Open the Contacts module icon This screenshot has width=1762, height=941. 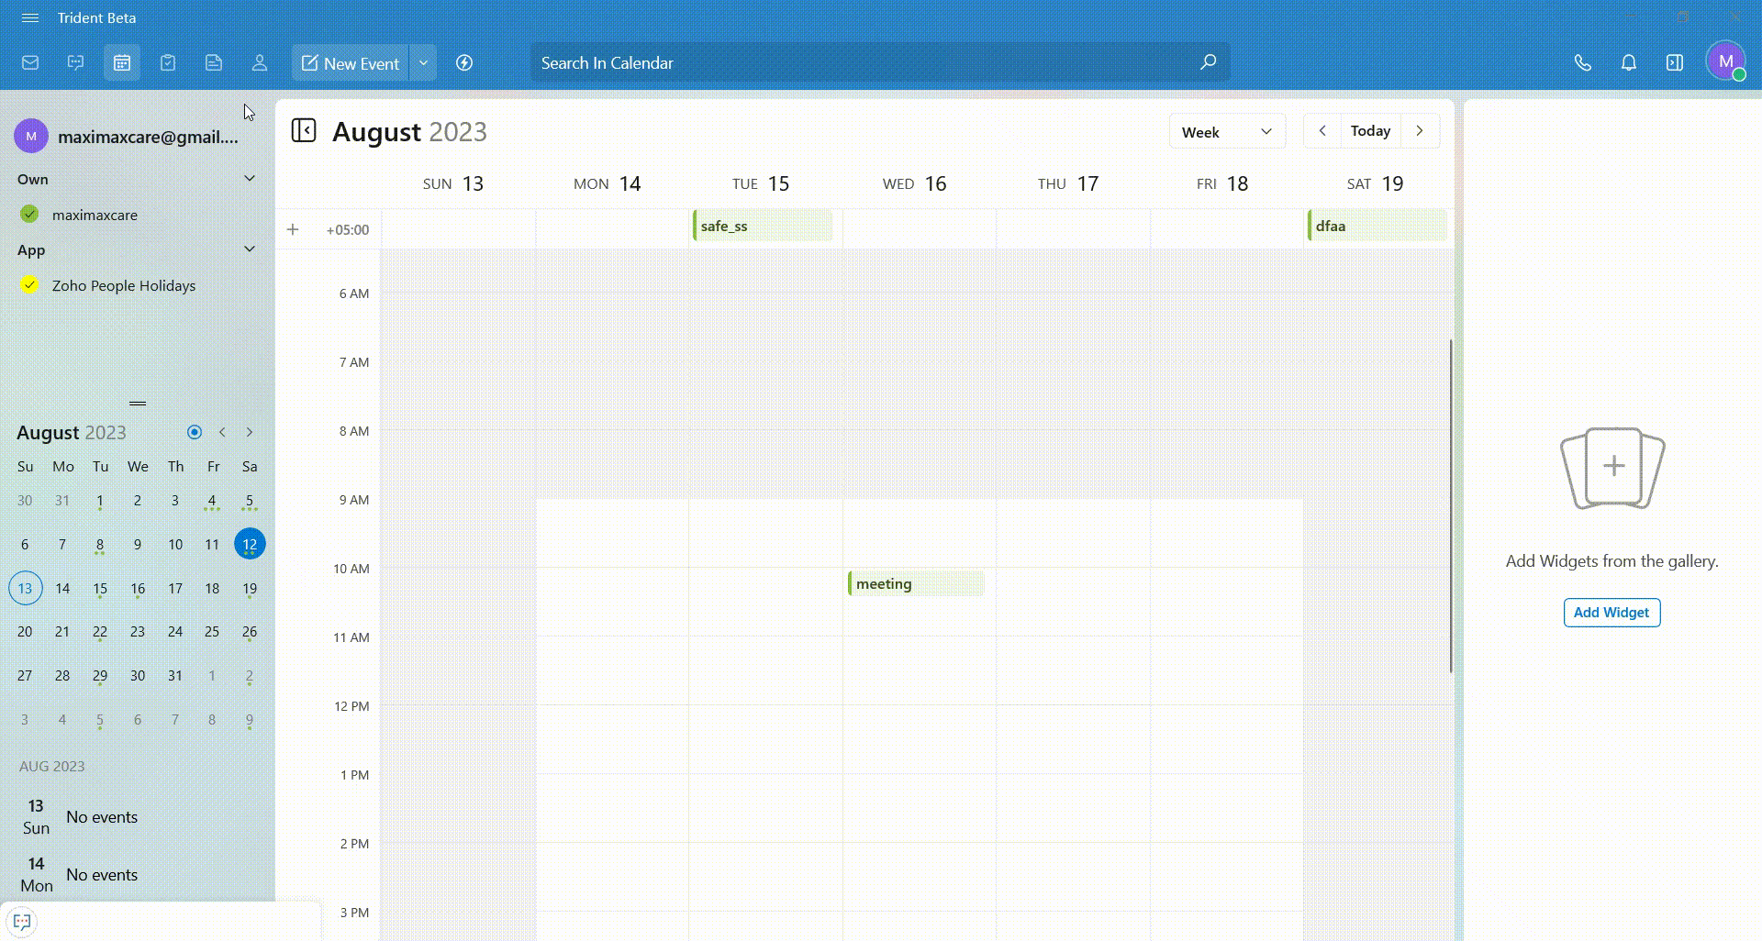tap(260, 63)
